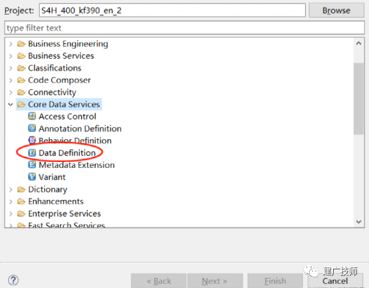Open the help question mark icon
Image resolution: width=369 pixels, height=288 pixels.
[13, 280]
